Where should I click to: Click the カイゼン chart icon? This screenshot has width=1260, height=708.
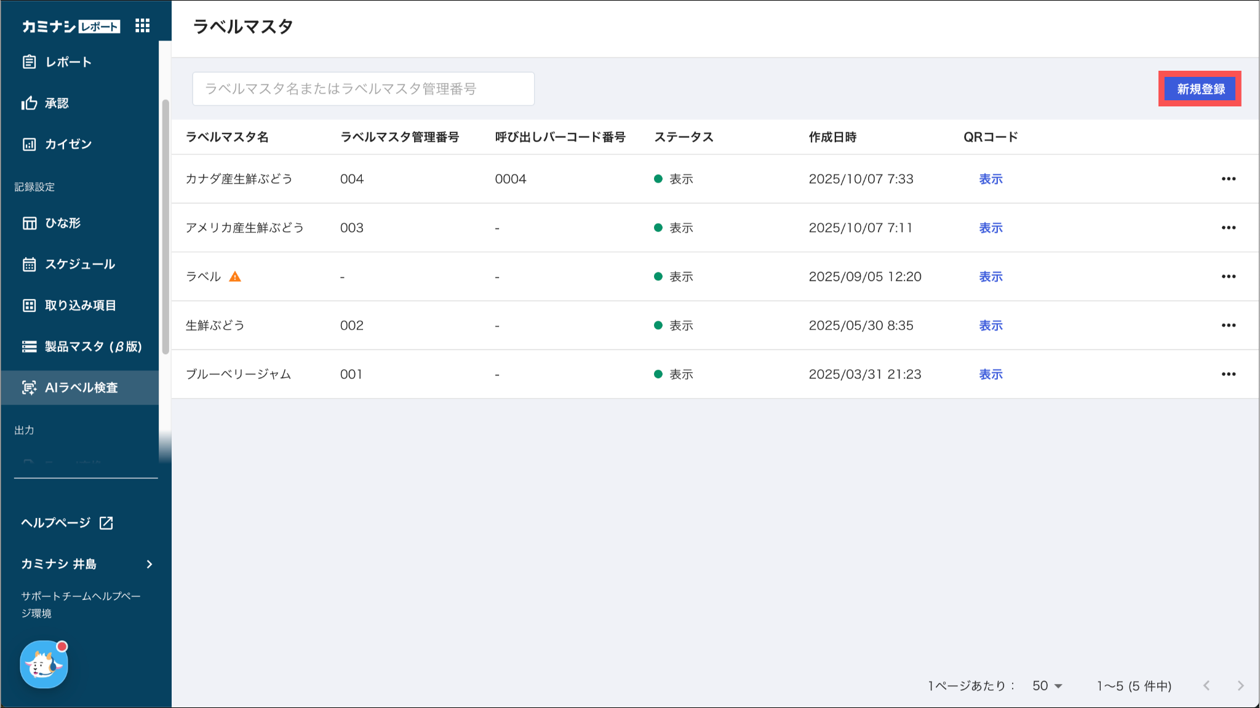coord(29,144)
